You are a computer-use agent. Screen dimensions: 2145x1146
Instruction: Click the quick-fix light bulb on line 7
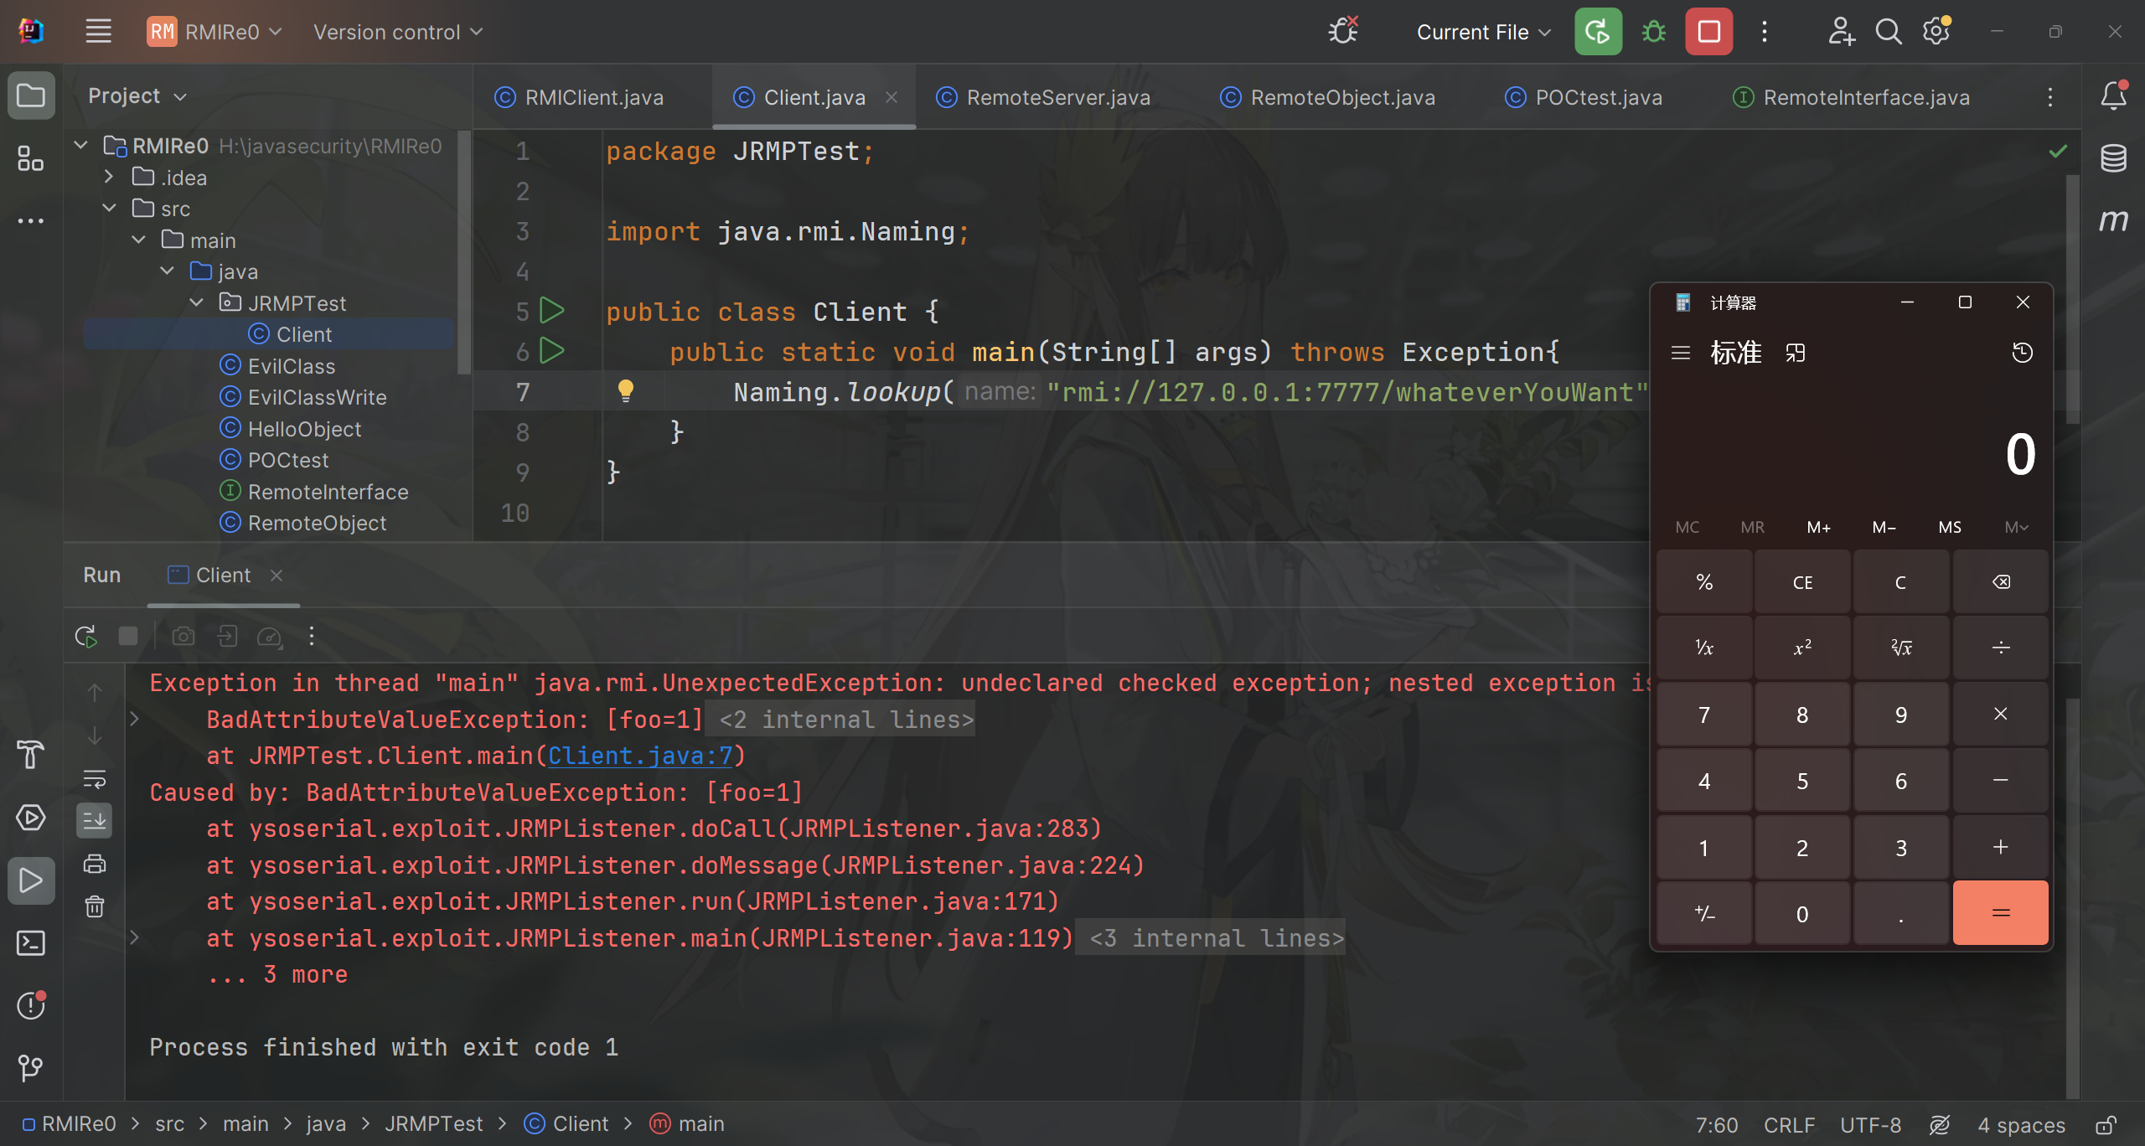625,391
